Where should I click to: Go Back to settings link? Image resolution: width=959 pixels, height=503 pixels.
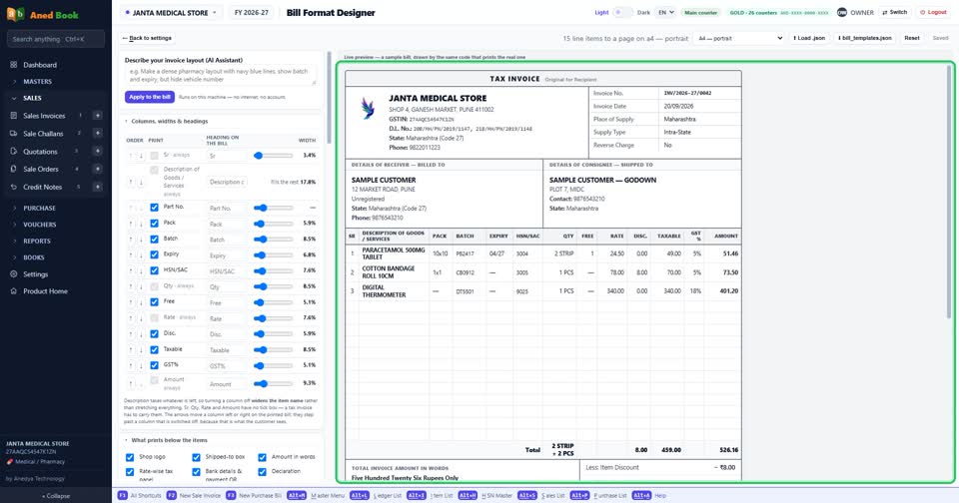tap(147, 38)
